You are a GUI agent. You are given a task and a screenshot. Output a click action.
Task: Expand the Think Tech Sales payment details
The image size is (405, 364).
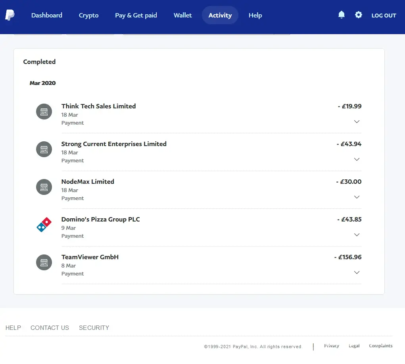(x=357, y=121)
